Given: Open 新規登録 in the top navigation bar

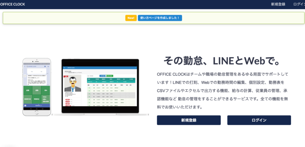Looking at the screenshot, I should pos(278,4).
